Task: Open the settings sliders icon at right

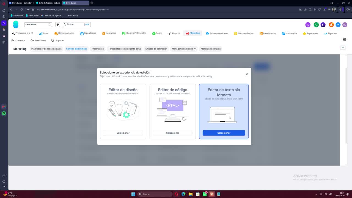Action: pyautogui.click(x=344, y=40)
